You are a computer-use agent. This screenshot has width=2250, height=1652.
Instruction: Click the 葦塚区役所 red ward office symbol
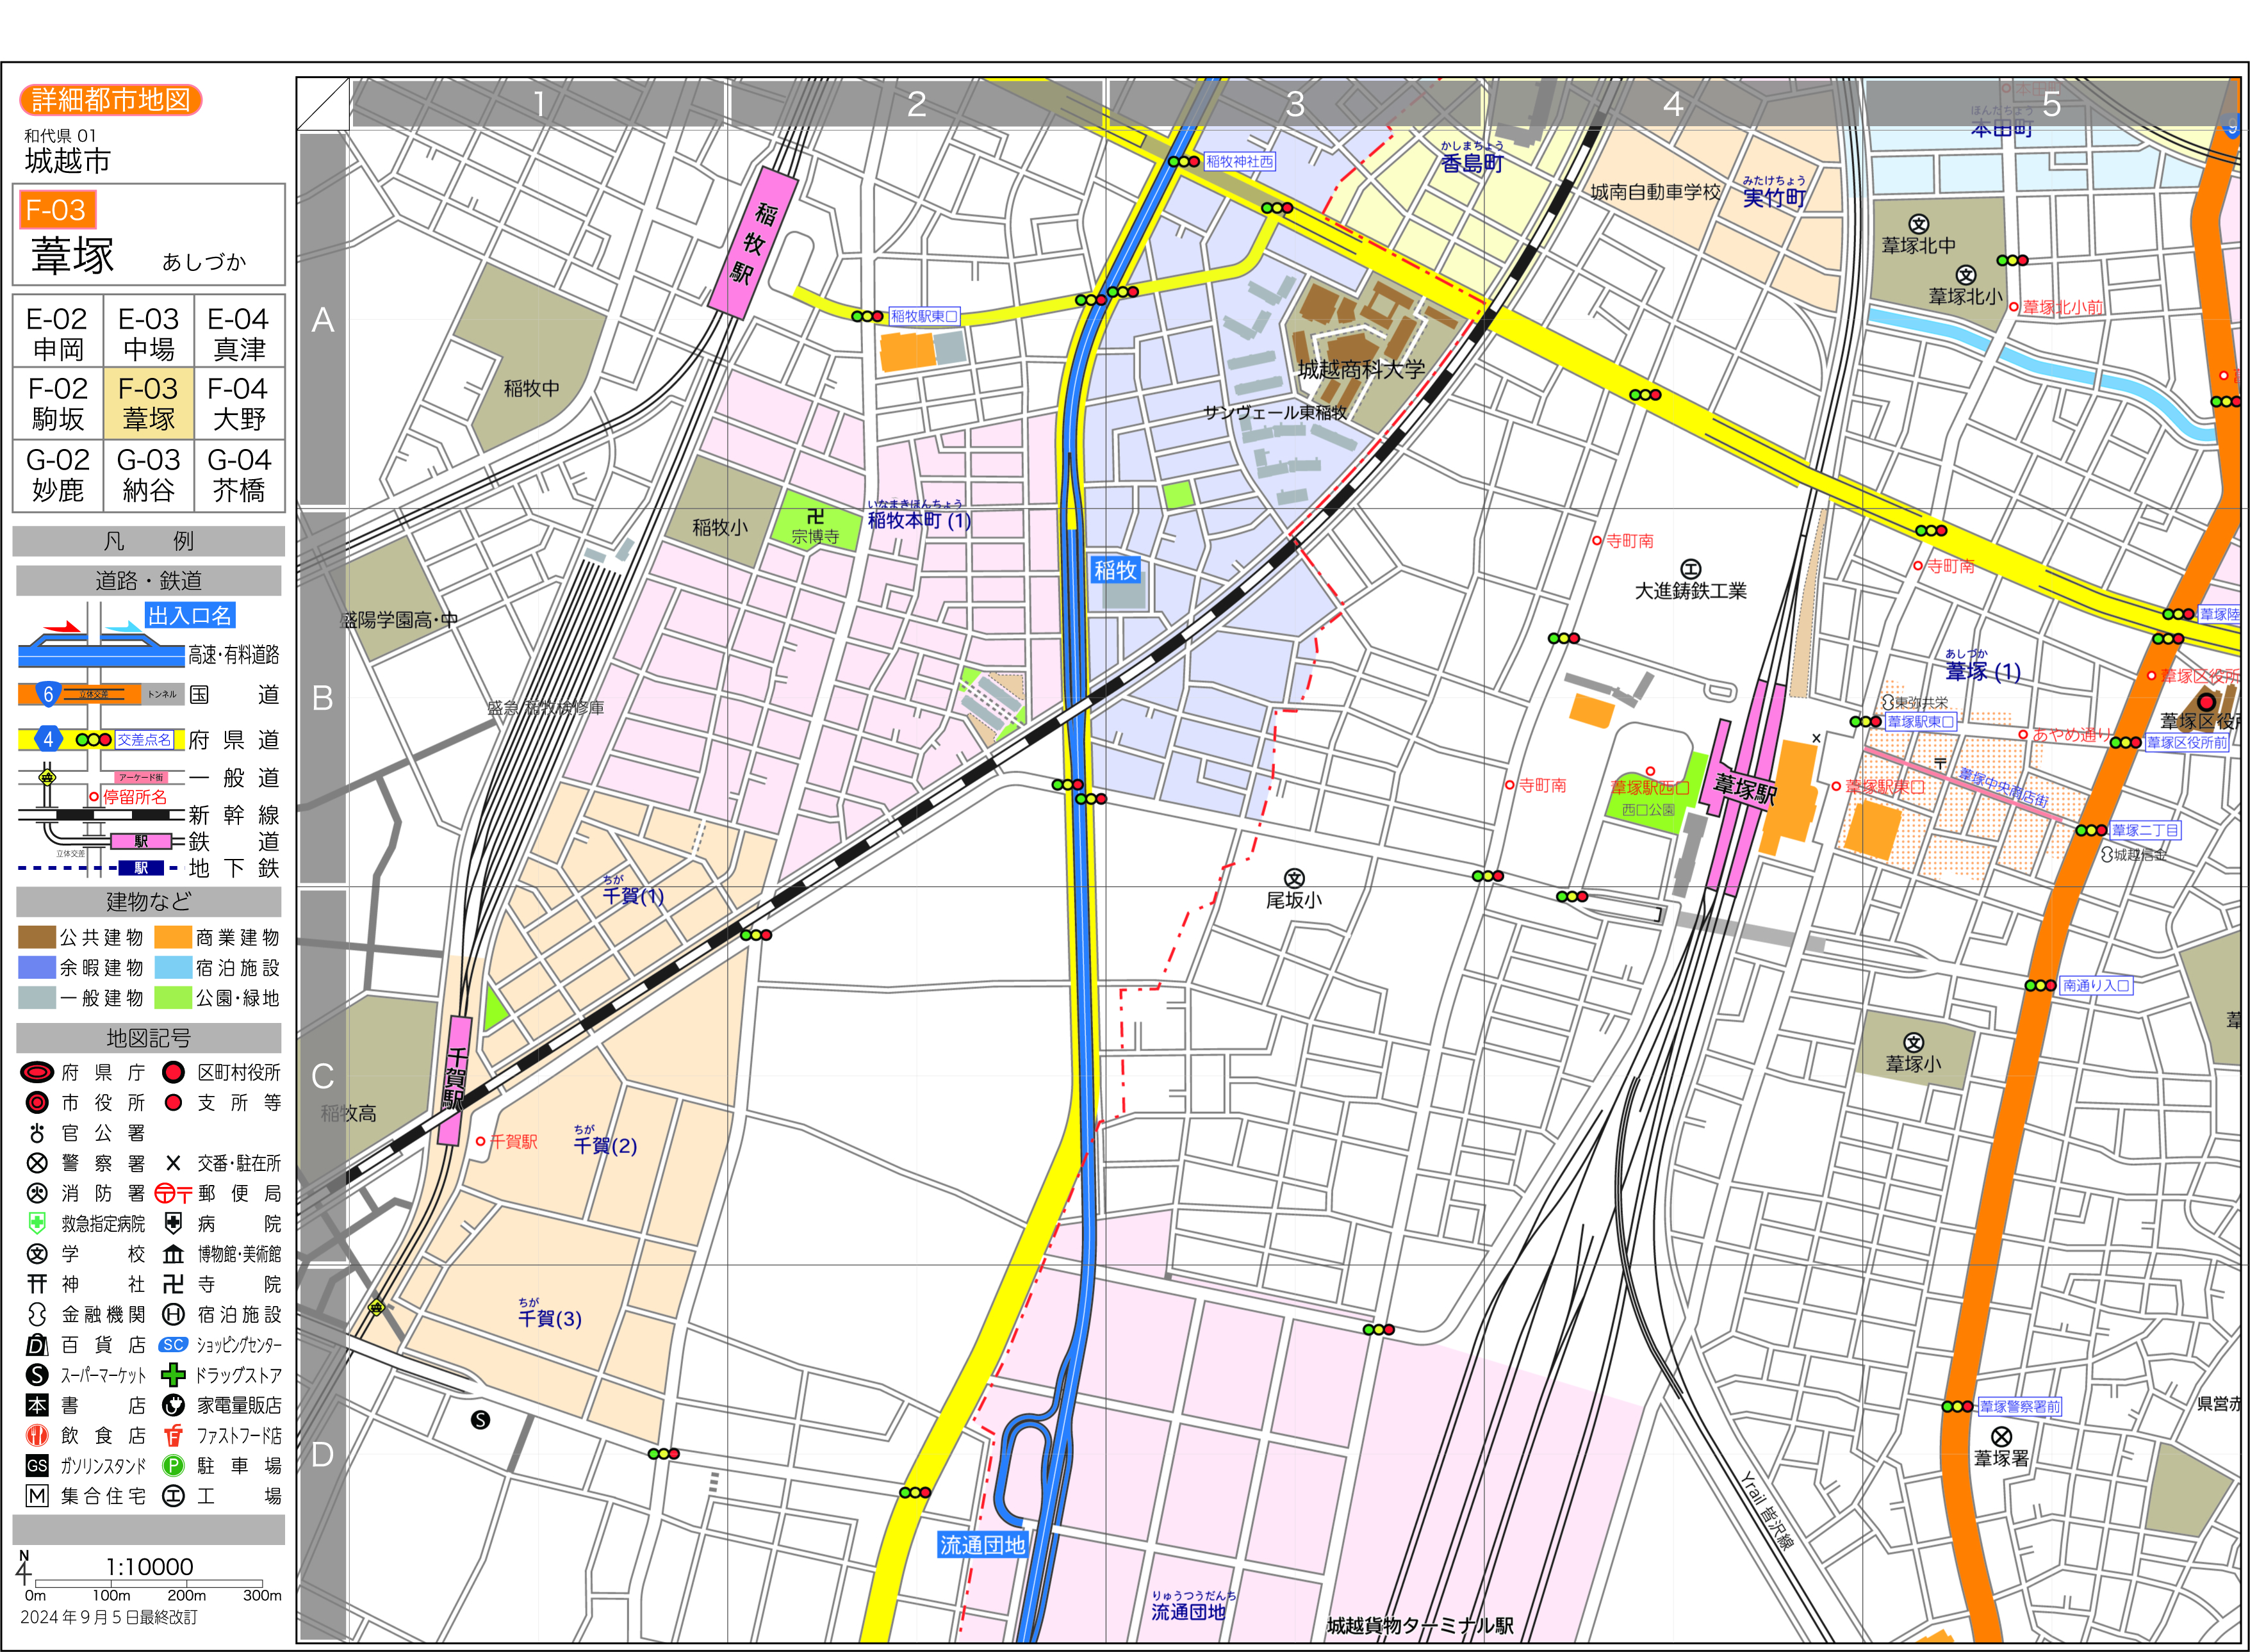point(2206,703)
